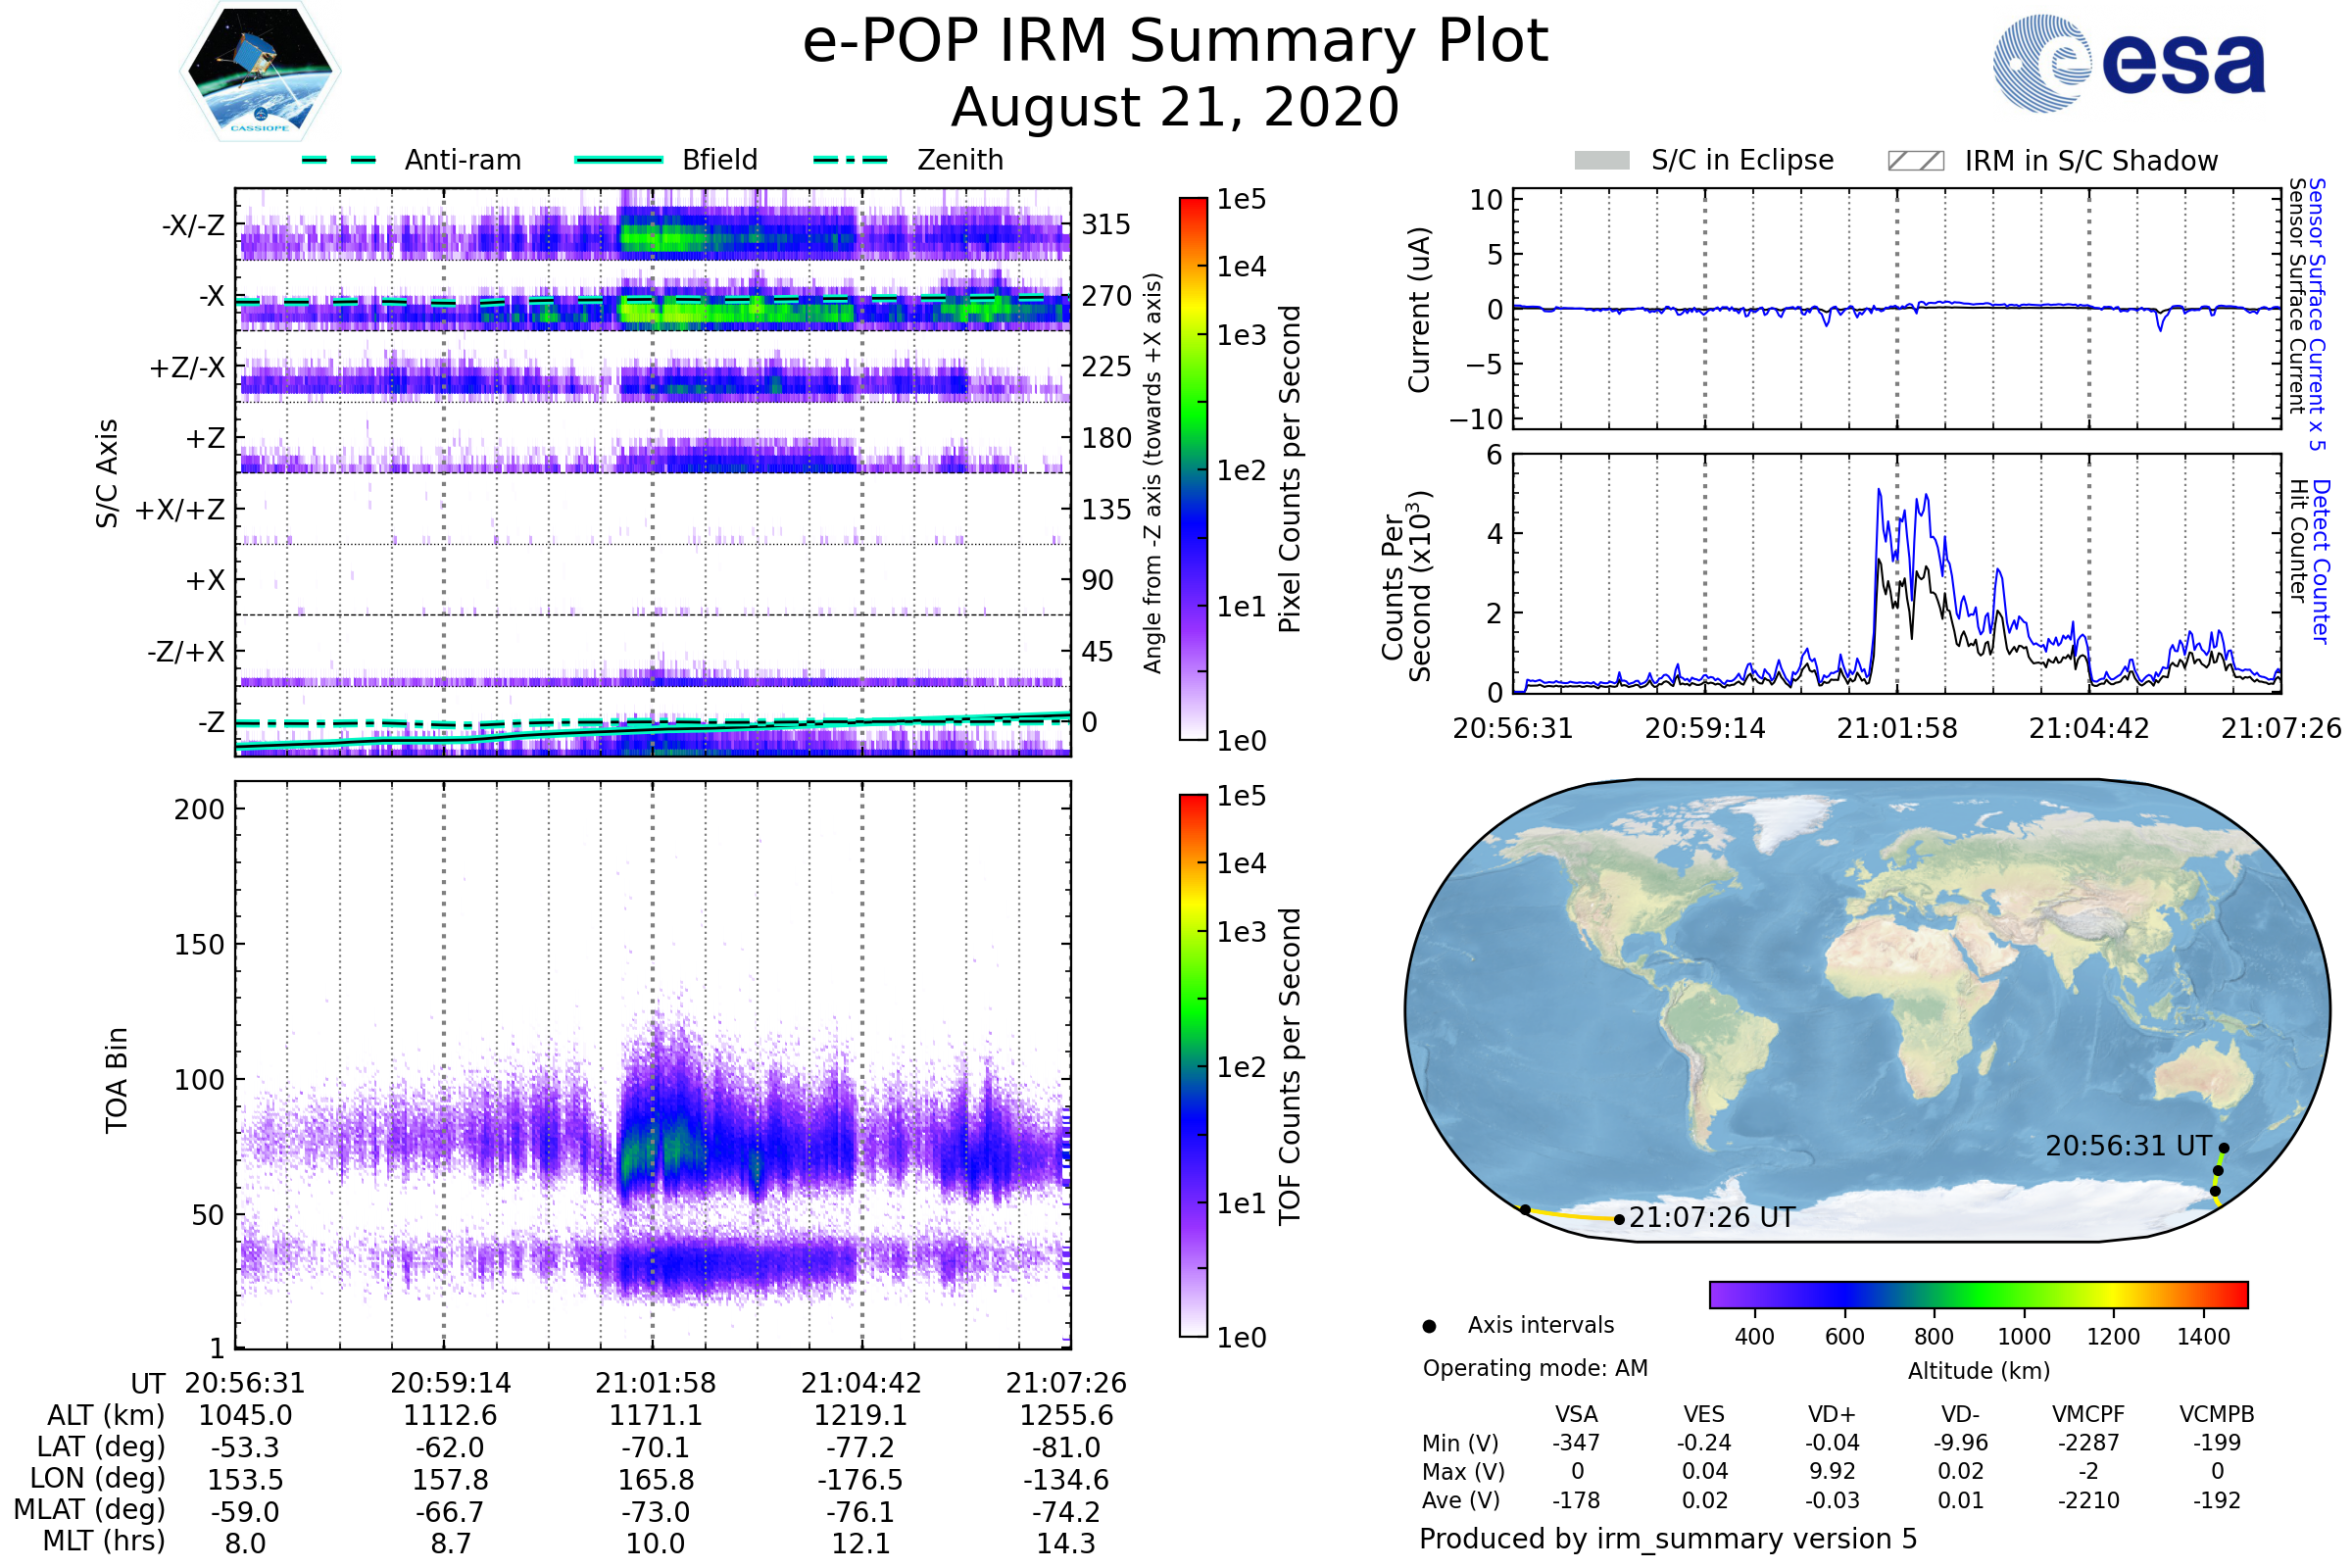Click the Bfield solid line legend marker

(618, 160)
